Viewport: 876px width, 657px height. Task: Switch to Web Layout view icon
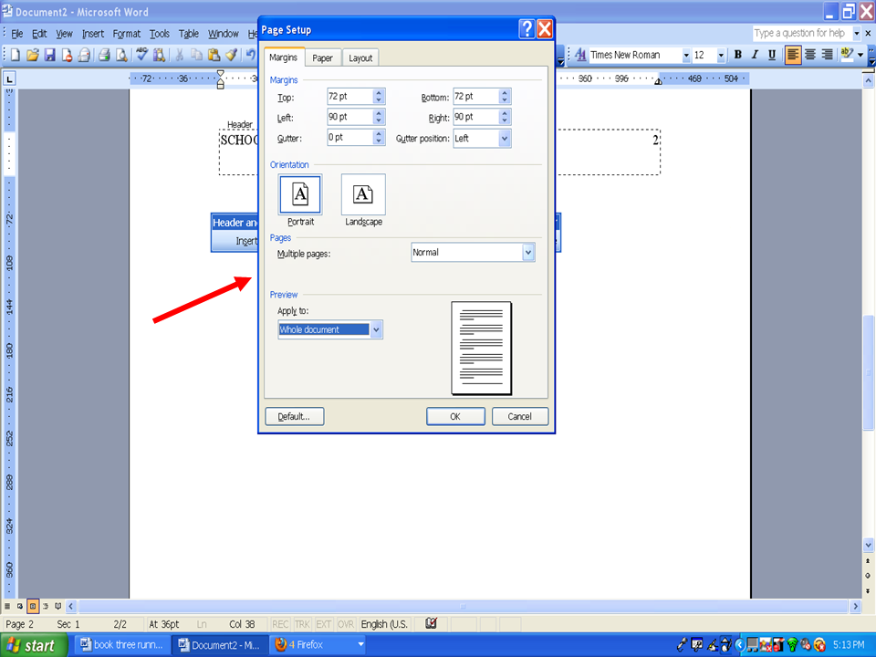20,606
